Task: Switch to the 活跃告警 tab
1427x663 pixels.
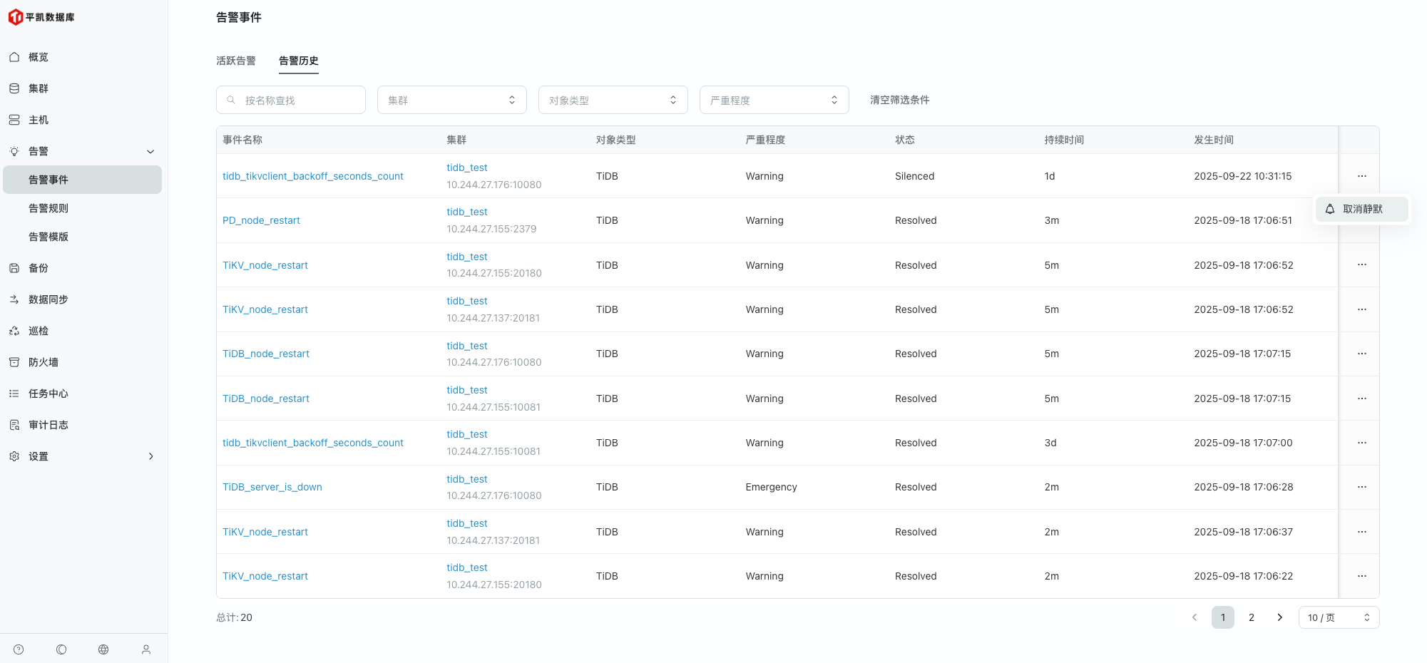Action: click(x=236, y=61)
